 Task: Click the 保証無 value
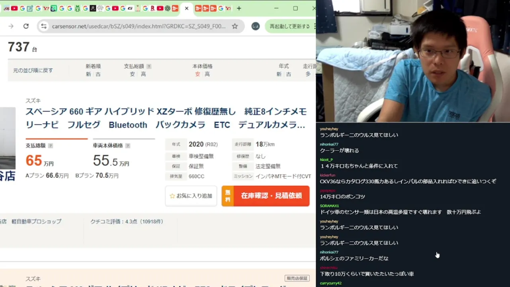click(x=196, y=166)
